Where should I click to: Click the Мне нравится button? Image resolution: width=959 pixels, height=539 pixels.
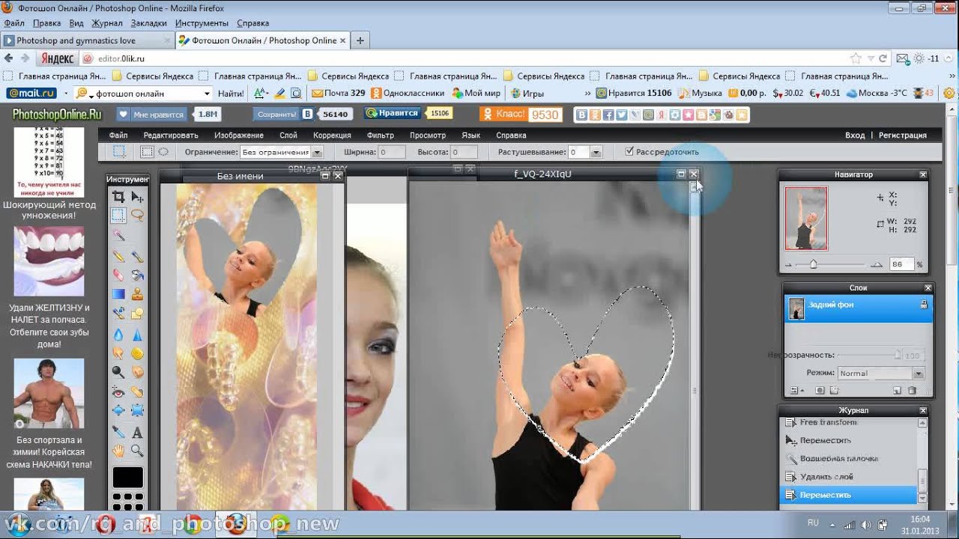coord(152,115)
